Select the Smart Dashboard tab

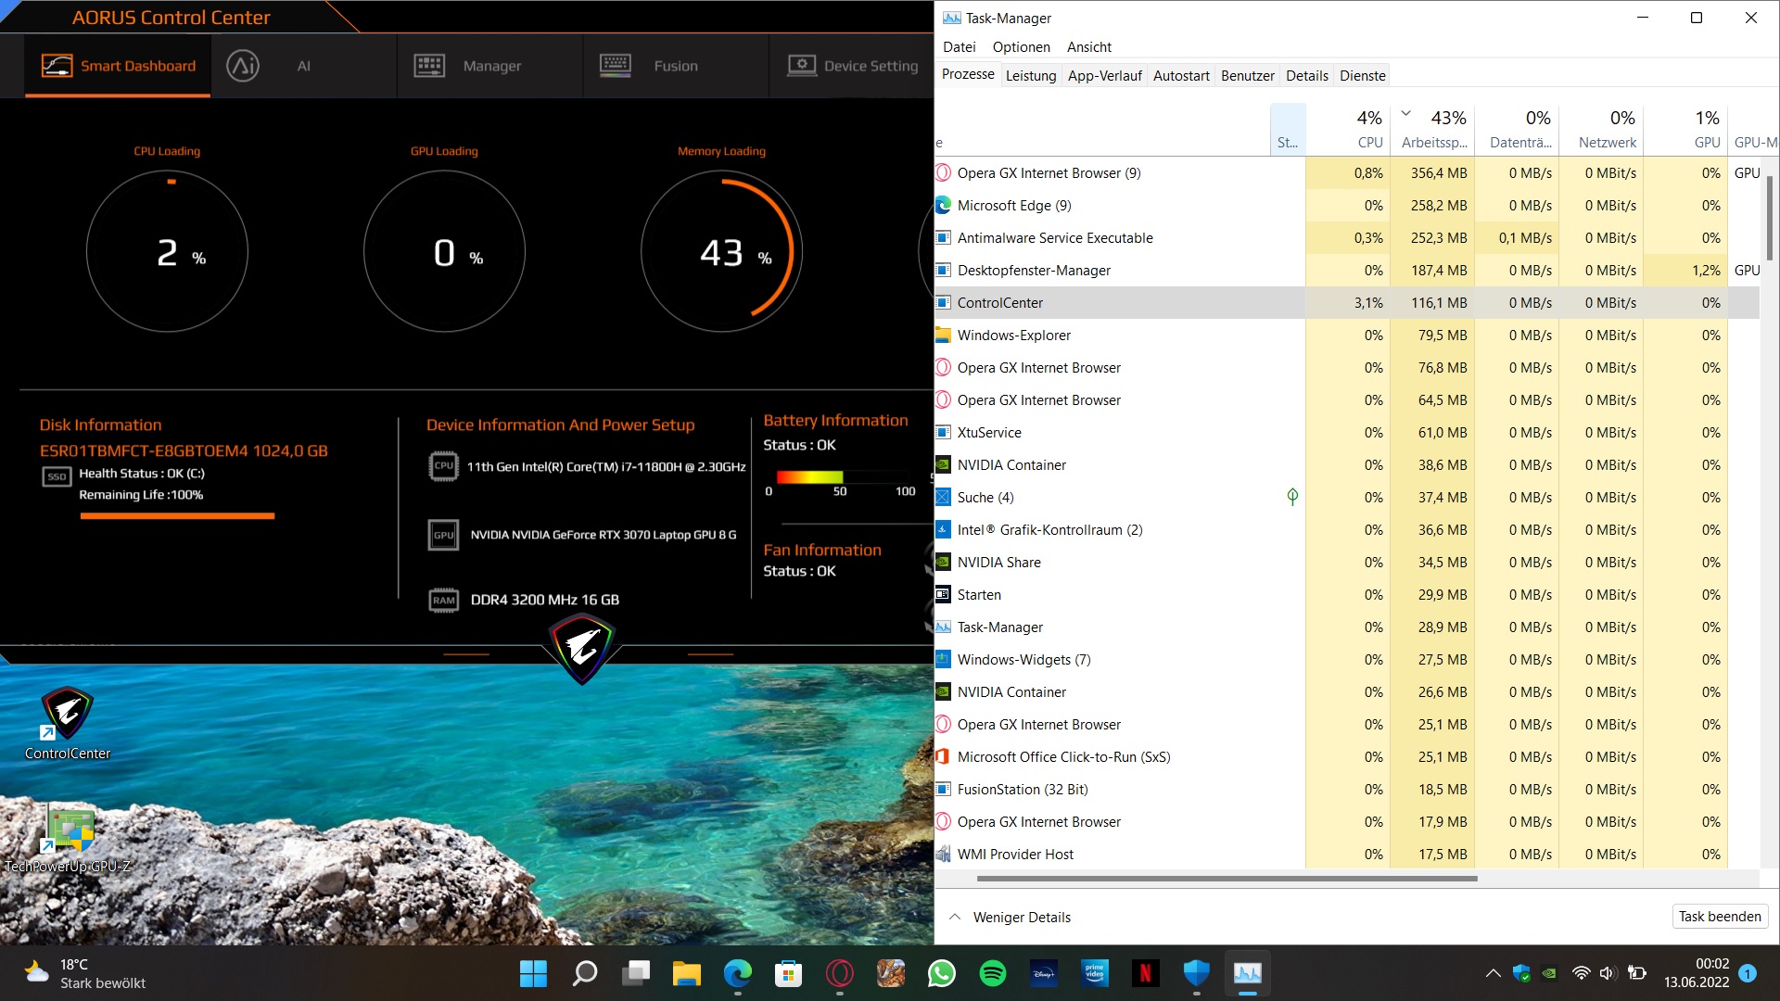[119, 66]
